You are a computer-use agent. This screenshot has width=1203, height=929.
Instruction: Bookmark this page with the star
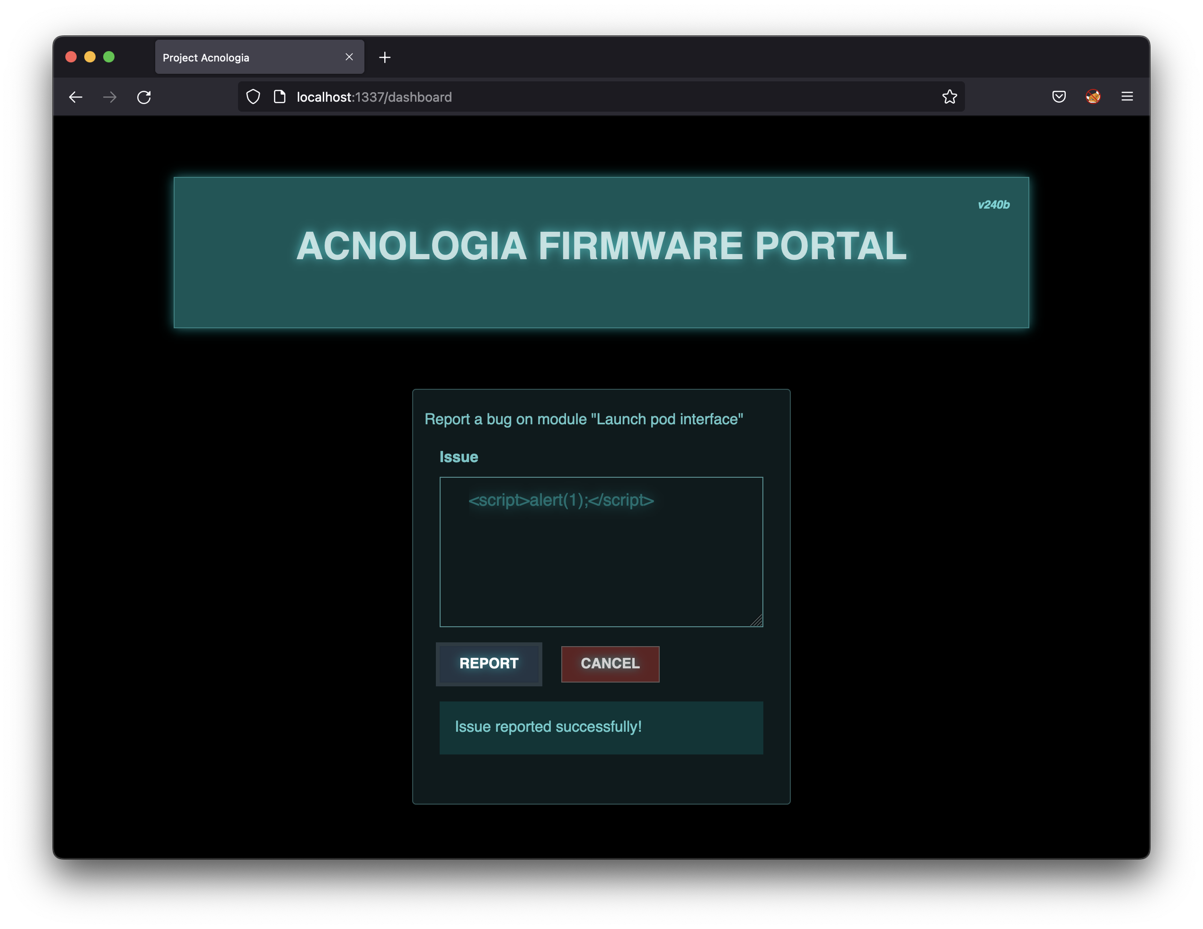[x=949, y=97]
